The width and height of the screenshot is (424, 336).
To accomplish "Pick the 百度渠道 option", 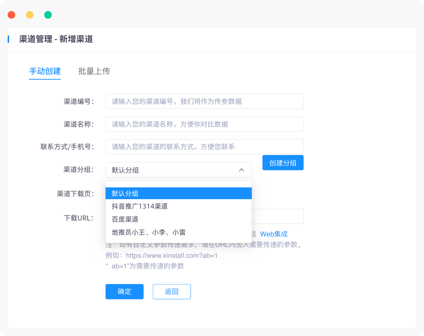I will click(178, 219).
